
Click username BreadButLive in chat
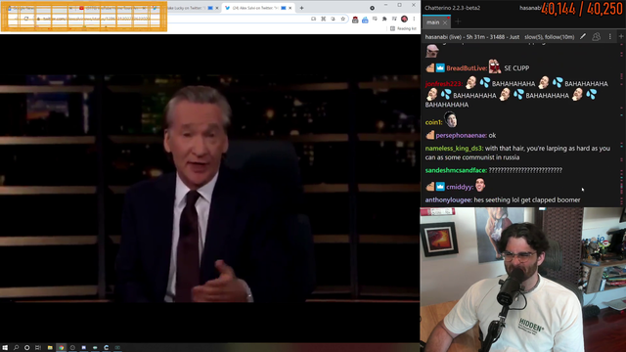coord(467,68)
